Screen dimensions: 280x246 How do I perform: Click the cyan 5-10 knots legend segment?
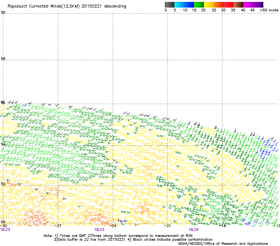[x=179, y=5]
